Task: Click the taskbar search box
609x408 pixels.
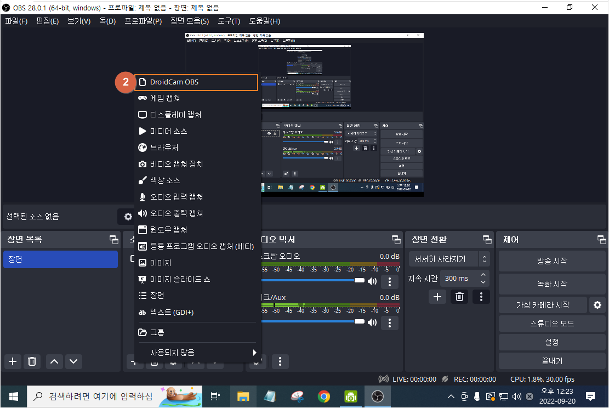Action: (x=115, y=396)
